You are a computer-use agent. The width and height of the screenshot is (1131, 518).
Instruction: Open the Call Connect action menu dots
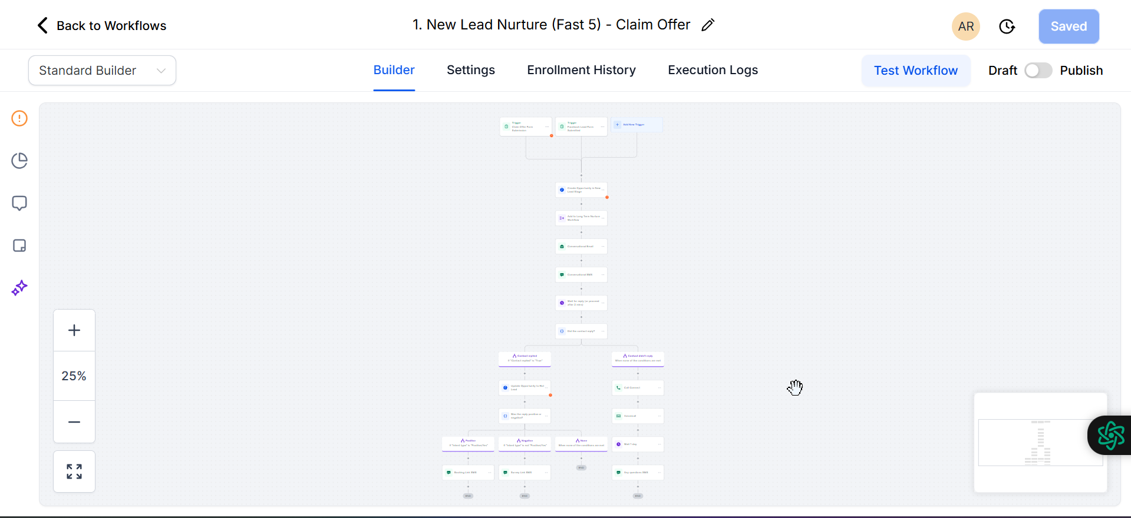click(659, 387)
